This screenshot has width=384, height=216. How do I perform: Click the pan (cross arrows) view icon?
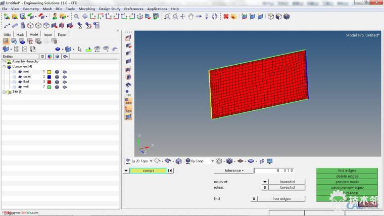tap(183, 17)
